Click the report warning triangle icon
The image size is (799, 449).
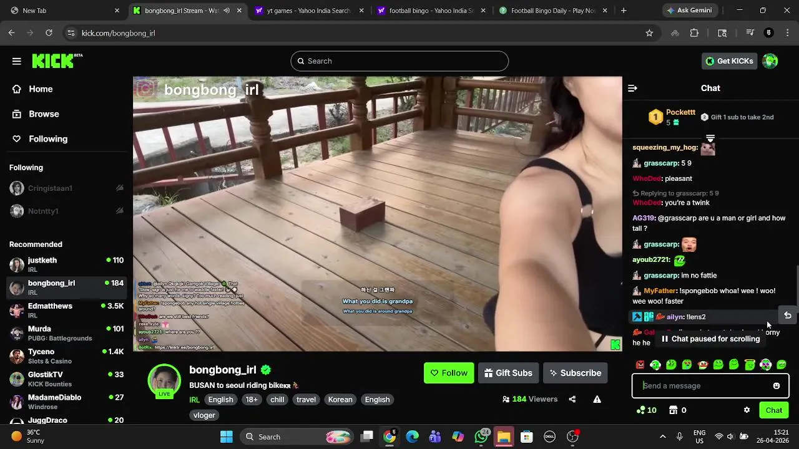[x=597, y=399]
